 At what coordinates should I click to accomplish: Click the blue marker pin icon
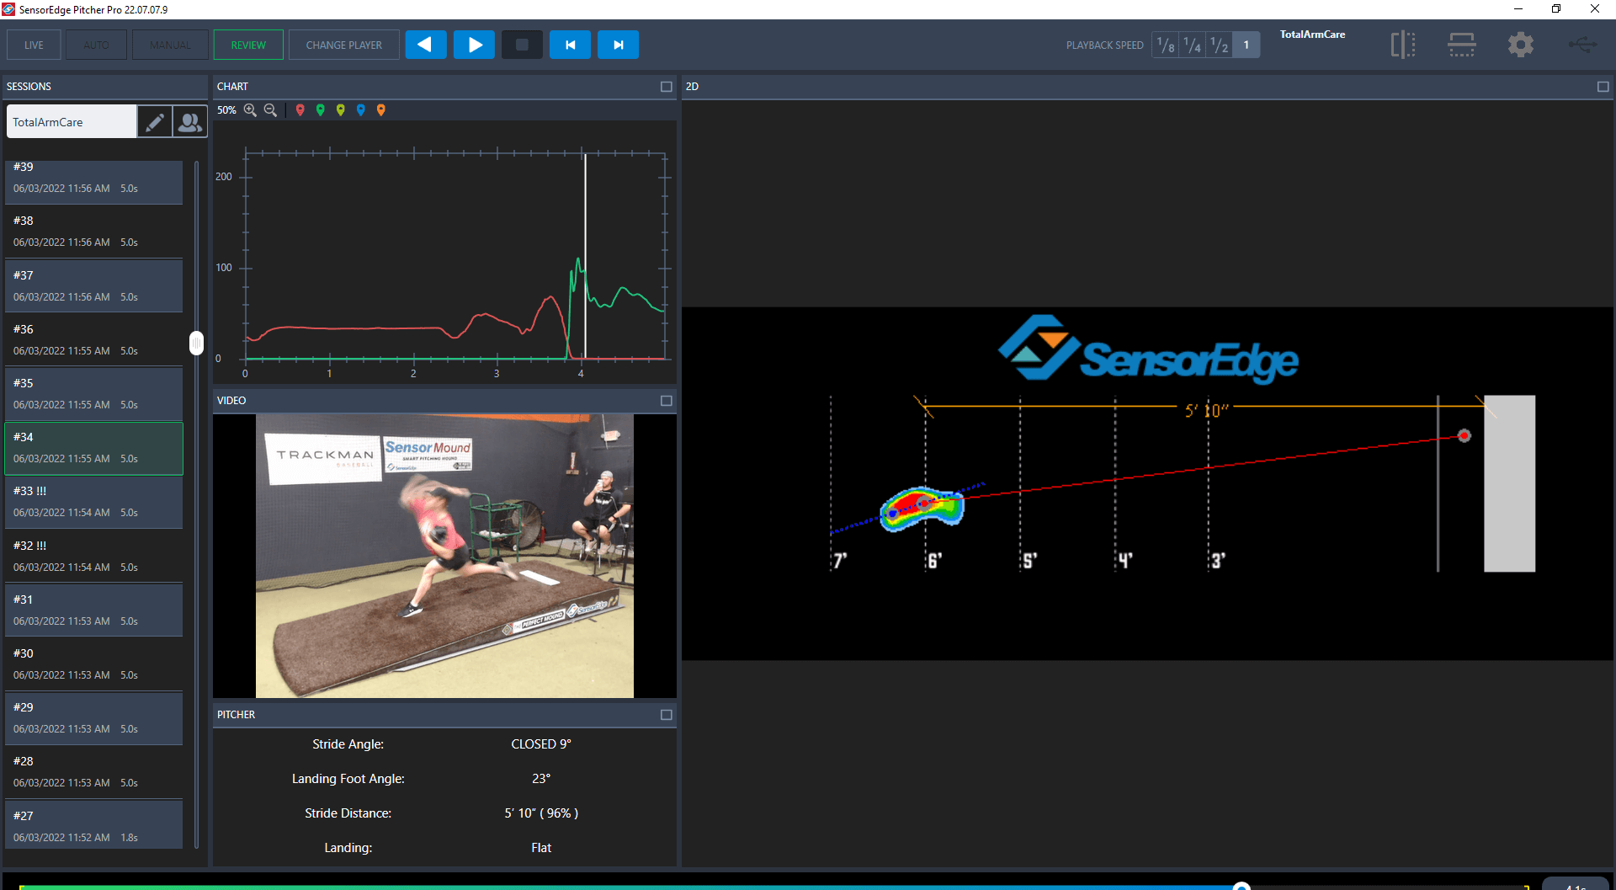coord(360,110)
